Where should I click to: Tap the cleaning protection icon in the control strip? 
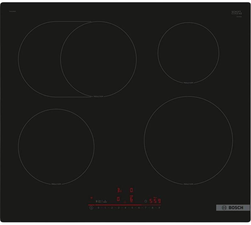pyautogui.click(x=105, y=201)
